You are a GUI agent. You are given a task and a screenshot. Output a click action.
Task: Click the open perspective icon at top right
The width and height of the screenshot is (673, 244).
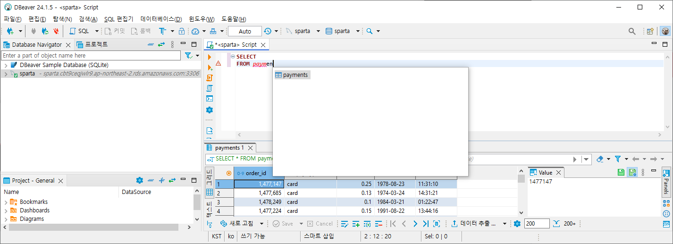coord(650,31)
